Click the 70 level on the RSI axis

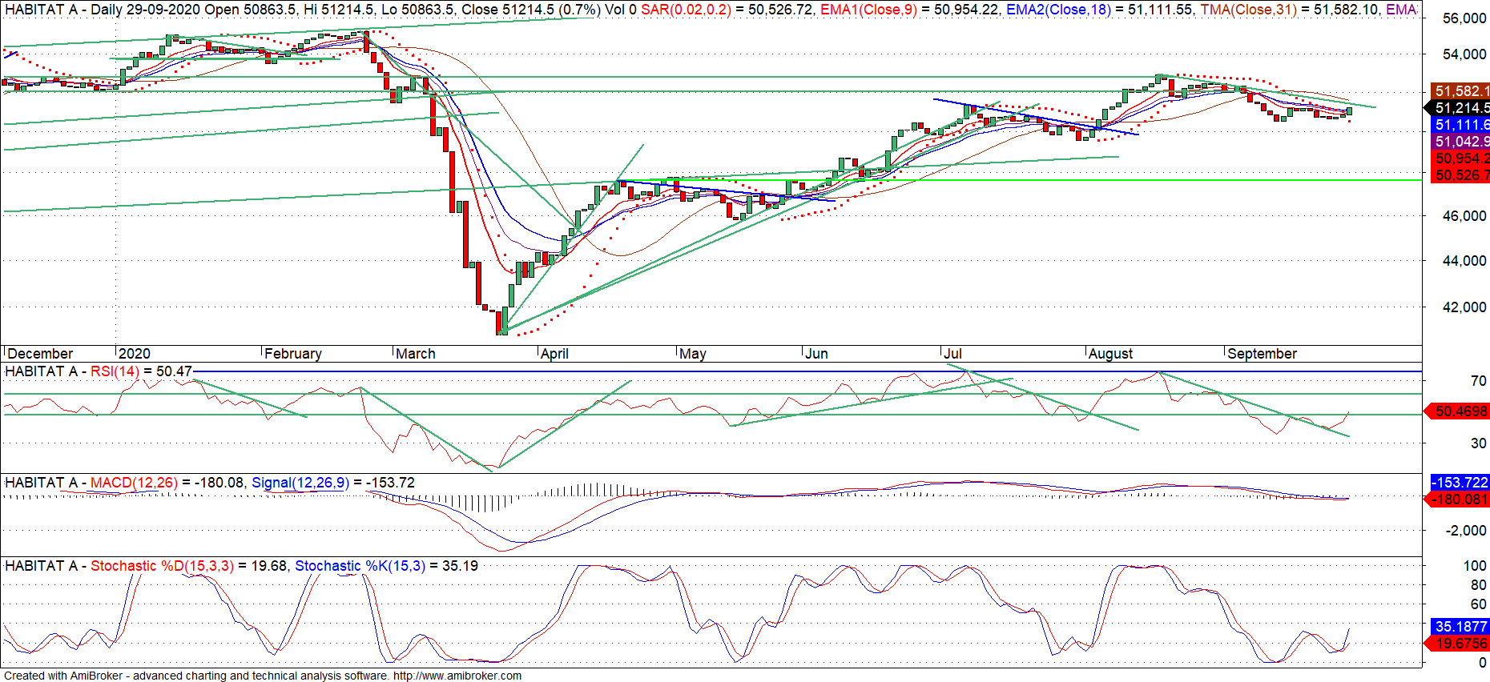click(x=1478, y=381)
